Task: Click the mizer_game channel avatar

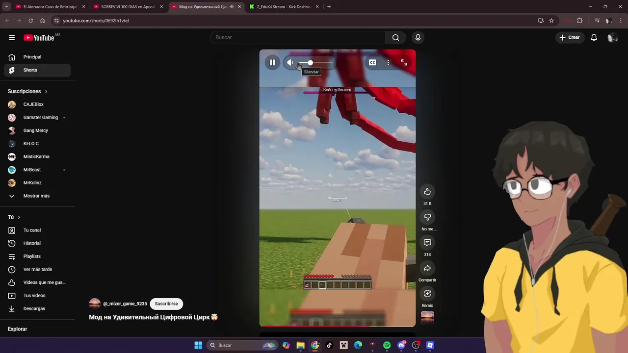Action: (x=95, y=303)
